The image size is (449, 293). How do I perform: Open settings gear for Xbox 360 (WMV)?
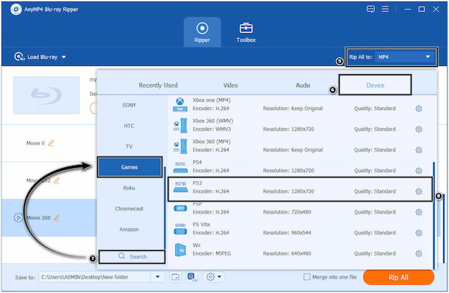click(418, 129)
